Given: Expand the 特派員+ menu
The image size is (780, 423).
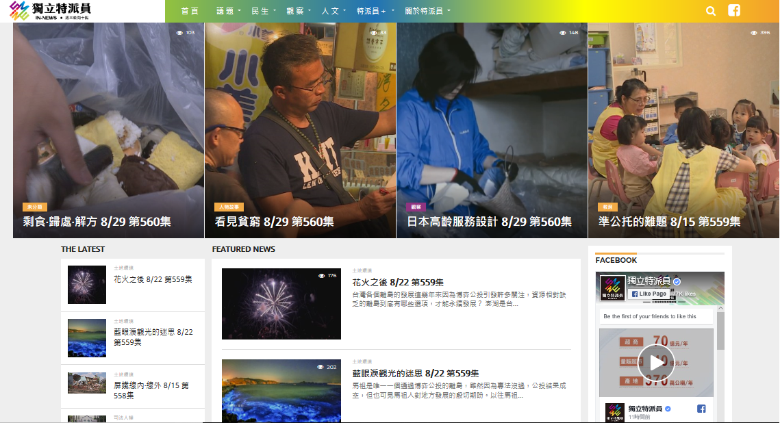Looking at the screenshot, I should [375, 11].
